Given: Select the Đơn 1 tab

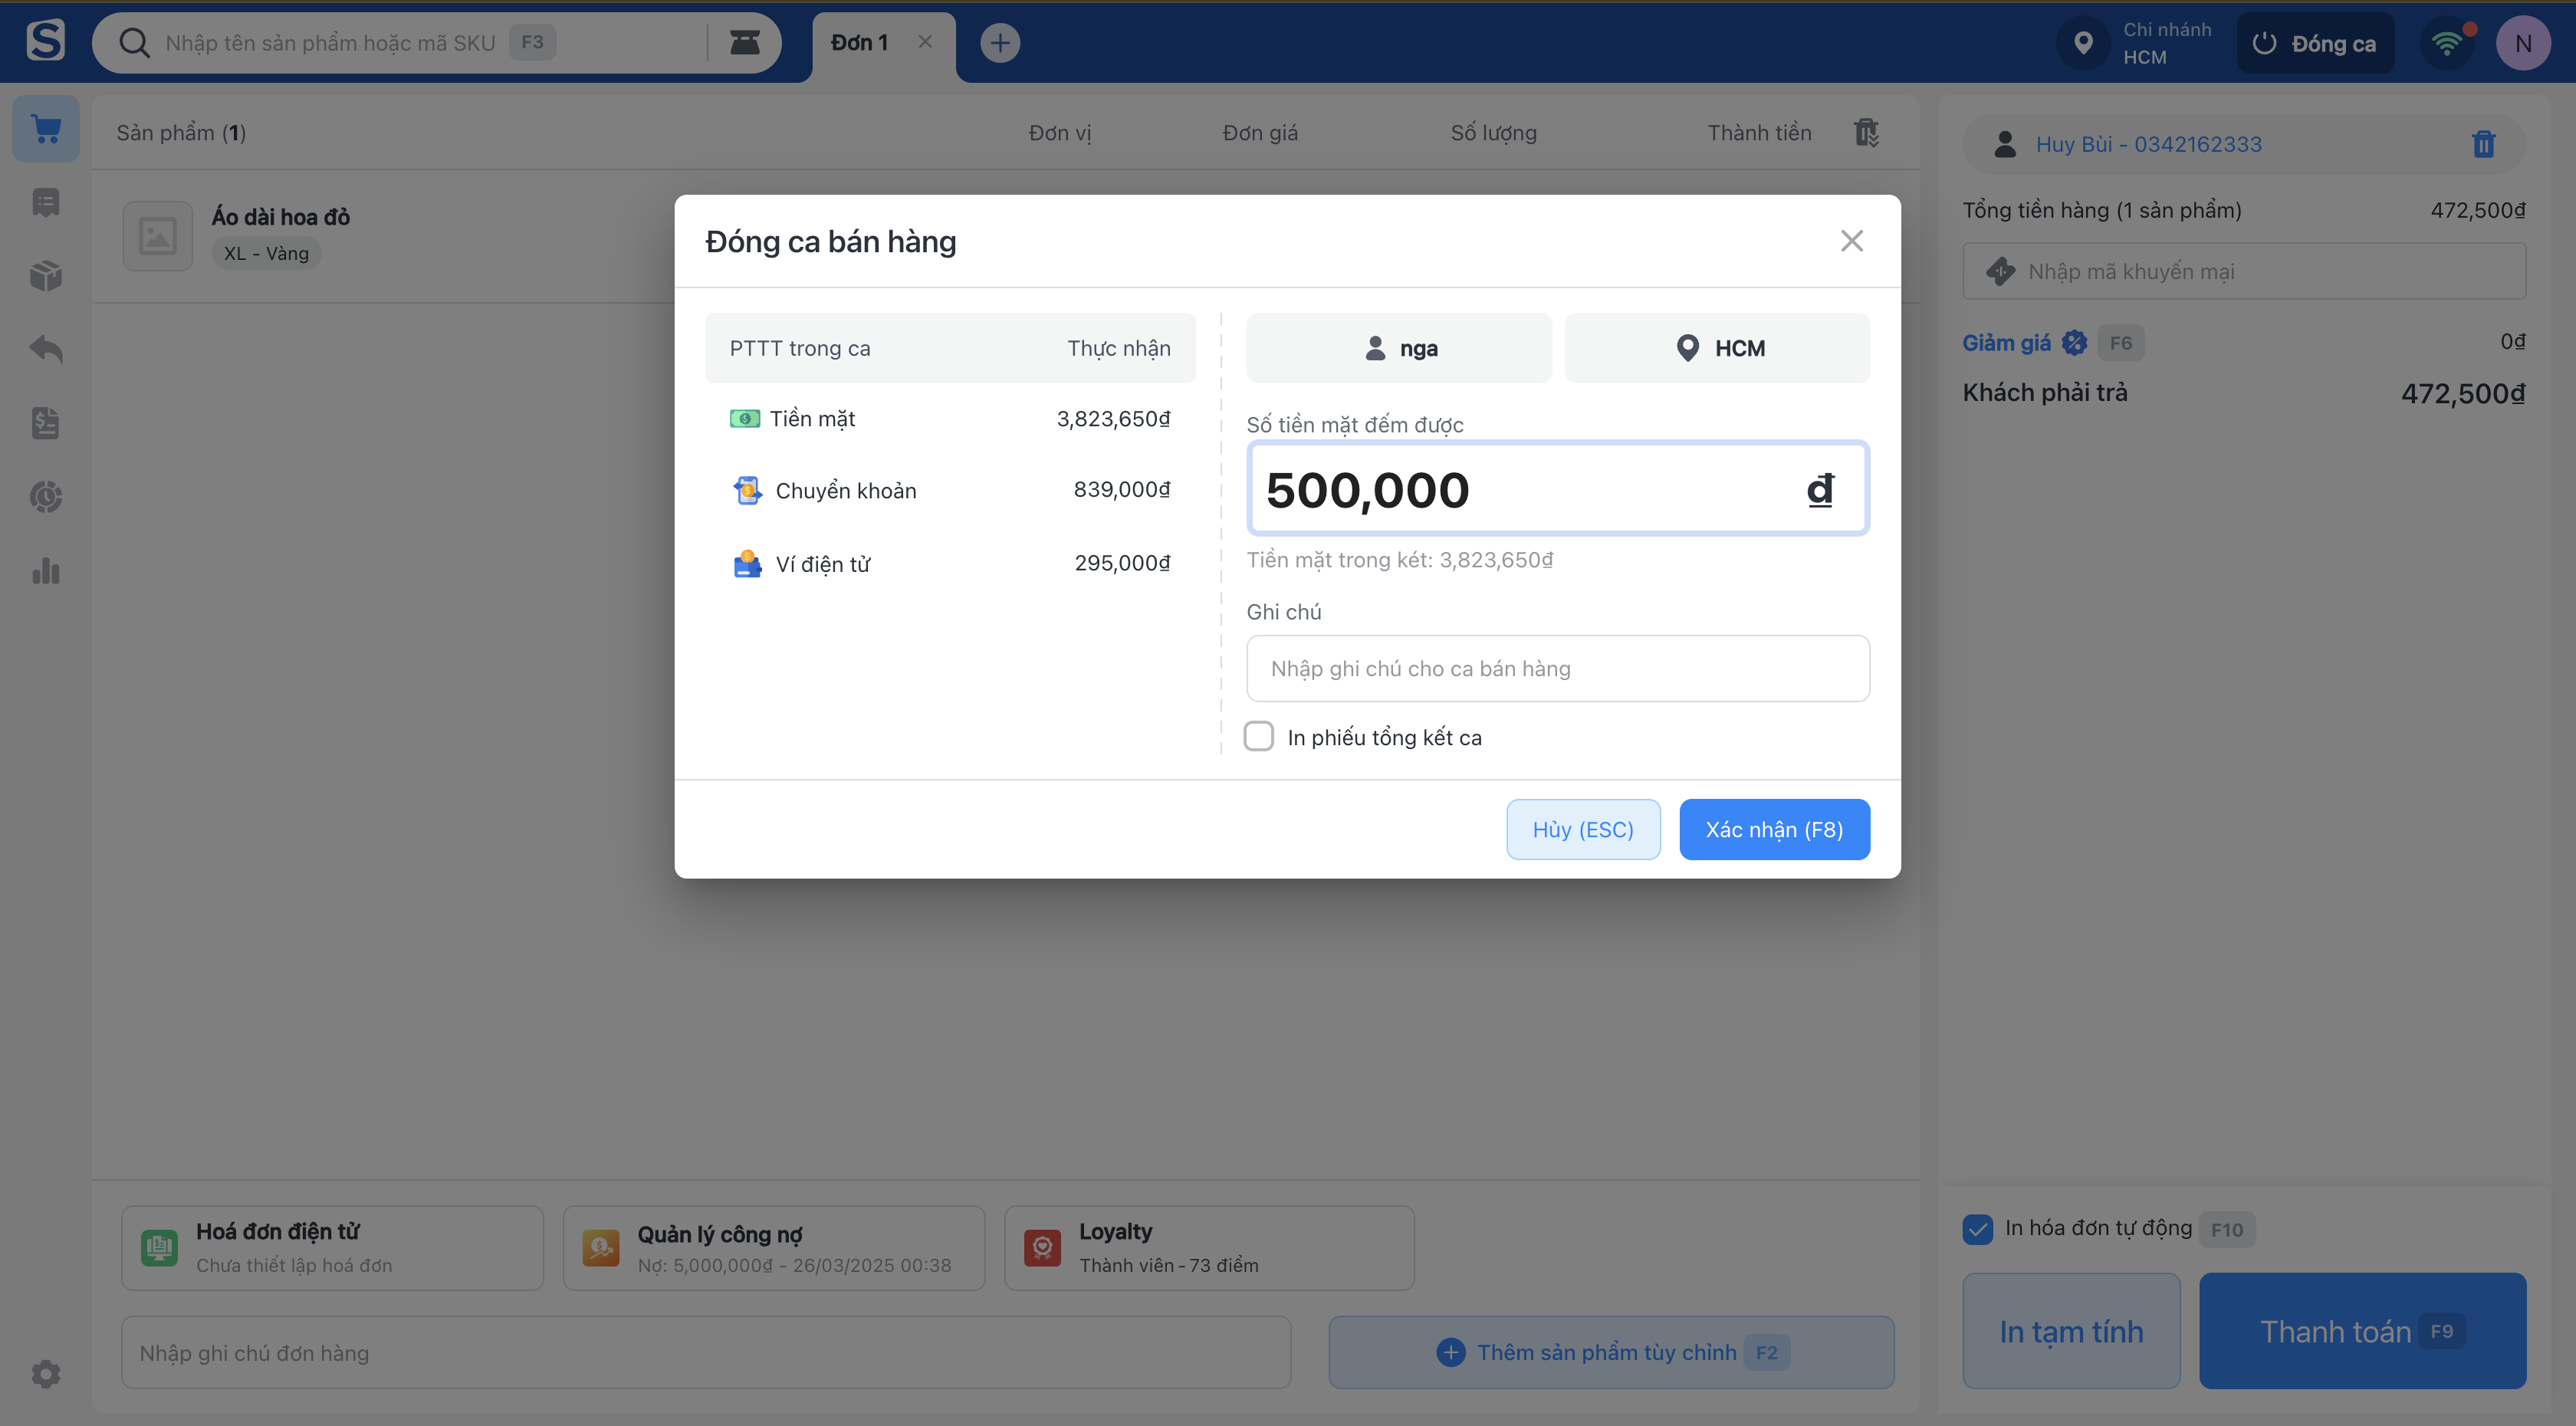Looking at the screenshot, I should coord(860,43).
